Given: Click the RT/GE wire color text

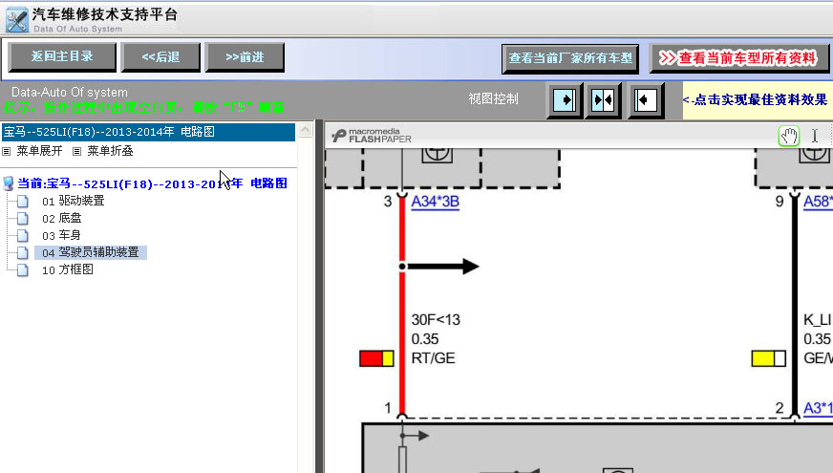Looking at the screenshot, I should click(x=433, y=358).
